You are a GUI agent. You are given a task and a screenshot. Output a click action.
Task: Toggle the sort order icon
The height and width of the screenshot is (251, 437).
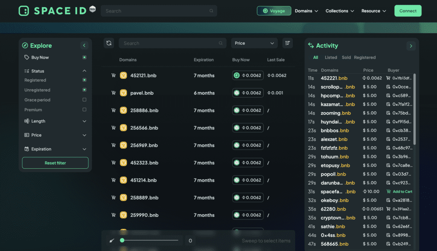(288, 43)
